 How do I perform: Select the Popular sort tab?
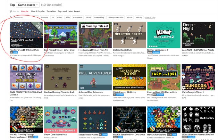tap(25, 12)
